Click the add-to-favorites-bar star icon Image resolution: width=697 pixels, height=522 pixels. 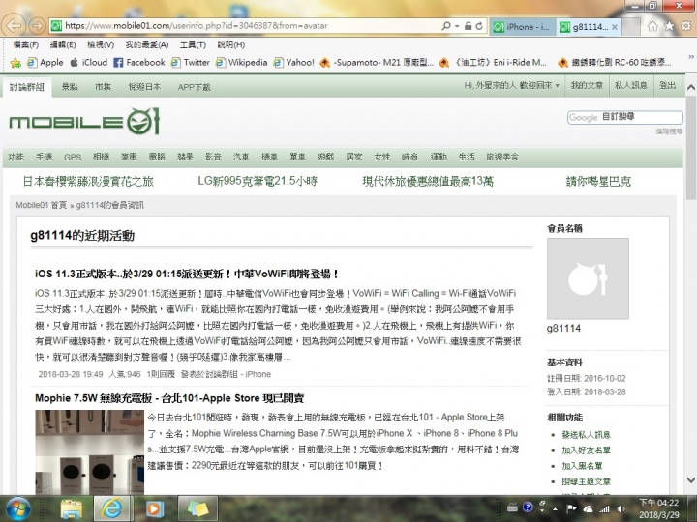15,63
